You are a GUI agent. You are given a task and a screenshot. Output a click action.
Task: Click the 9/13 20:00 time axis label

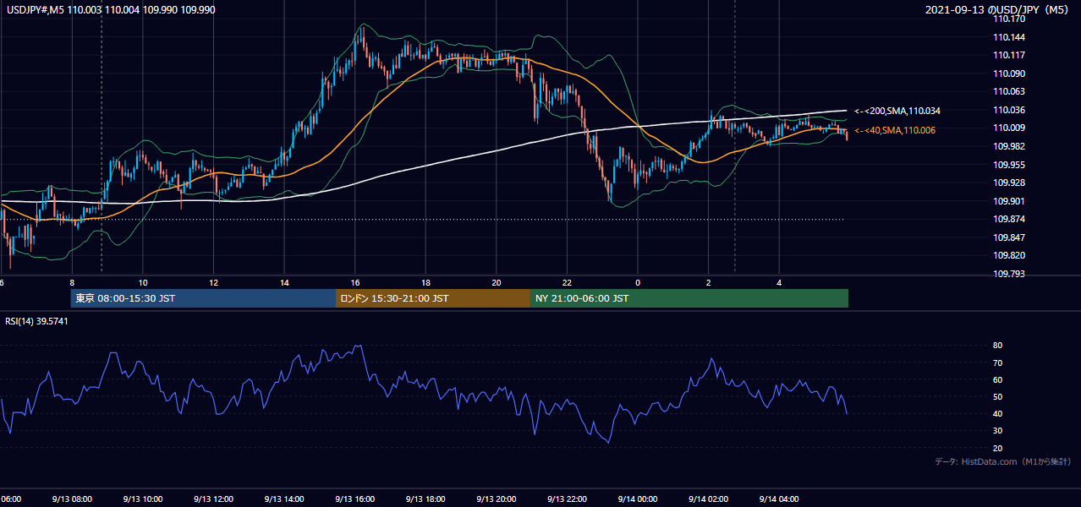coord(496,499)
